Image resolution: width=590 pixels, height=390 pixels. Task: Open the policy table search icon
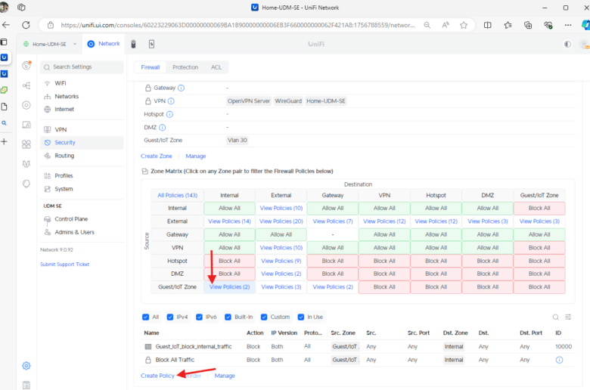tap(556, 317)
